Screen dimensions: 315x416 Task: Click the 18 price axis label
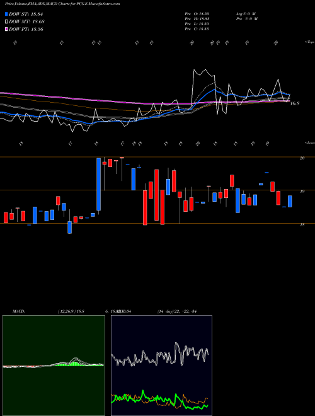pyautogui.click(x=302, y=225)
